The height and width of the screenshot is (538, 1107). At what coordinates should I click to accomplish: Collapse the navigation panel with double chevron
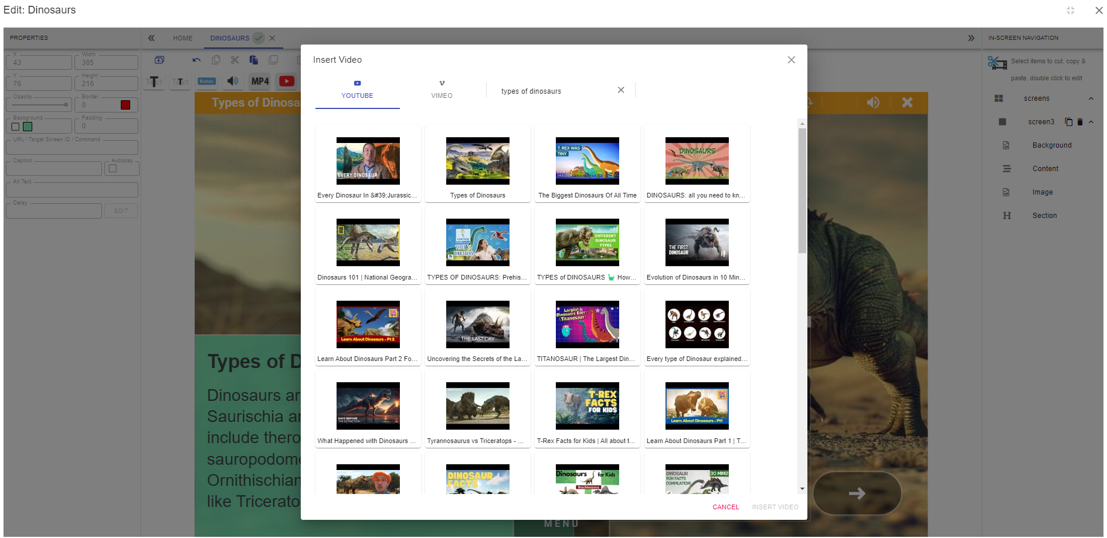(971, 38)
